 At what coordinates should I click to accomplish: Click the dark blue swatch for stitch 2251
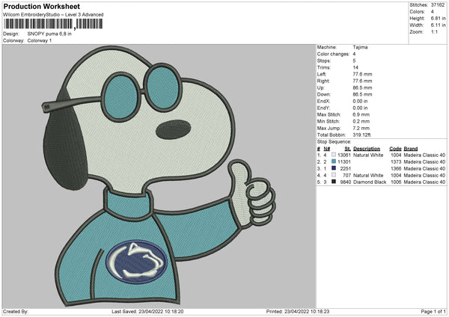(333, 168)
